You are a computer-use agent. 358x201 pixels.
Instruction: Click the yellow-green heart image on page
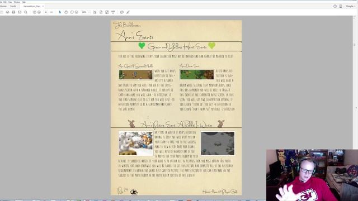(211, 46)
